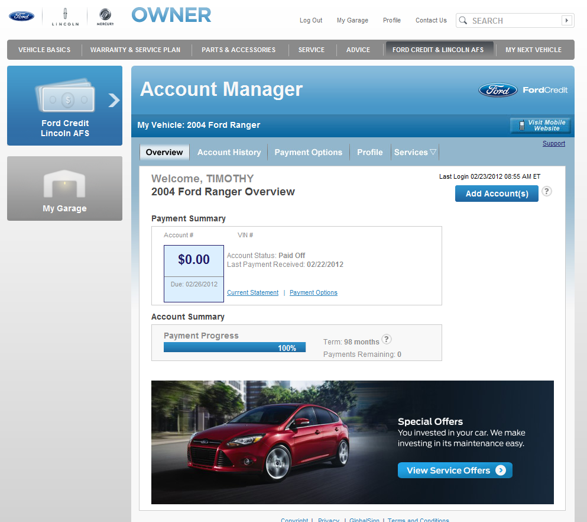
Task: Click the search magnifier icon
Action: [463, 20]
